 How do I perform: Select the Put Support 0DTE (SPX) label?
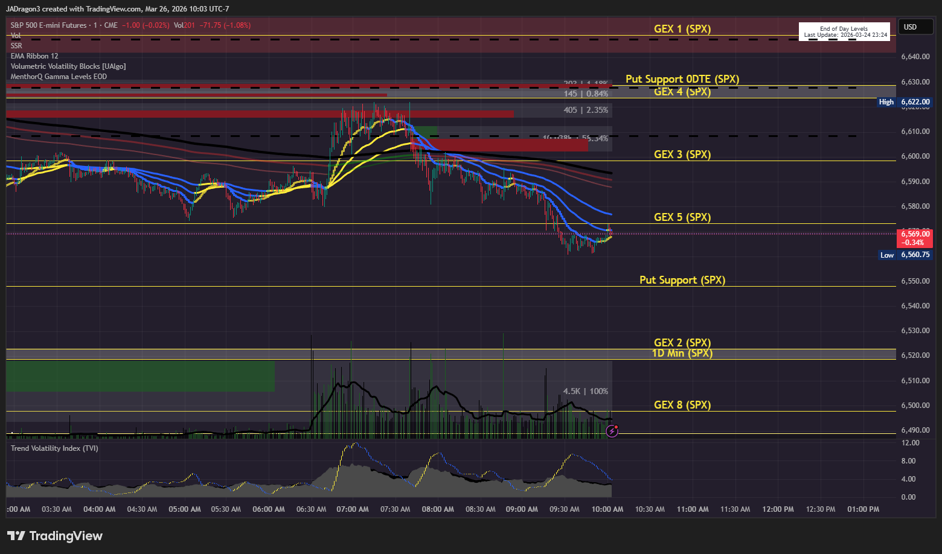click(682, 79)
